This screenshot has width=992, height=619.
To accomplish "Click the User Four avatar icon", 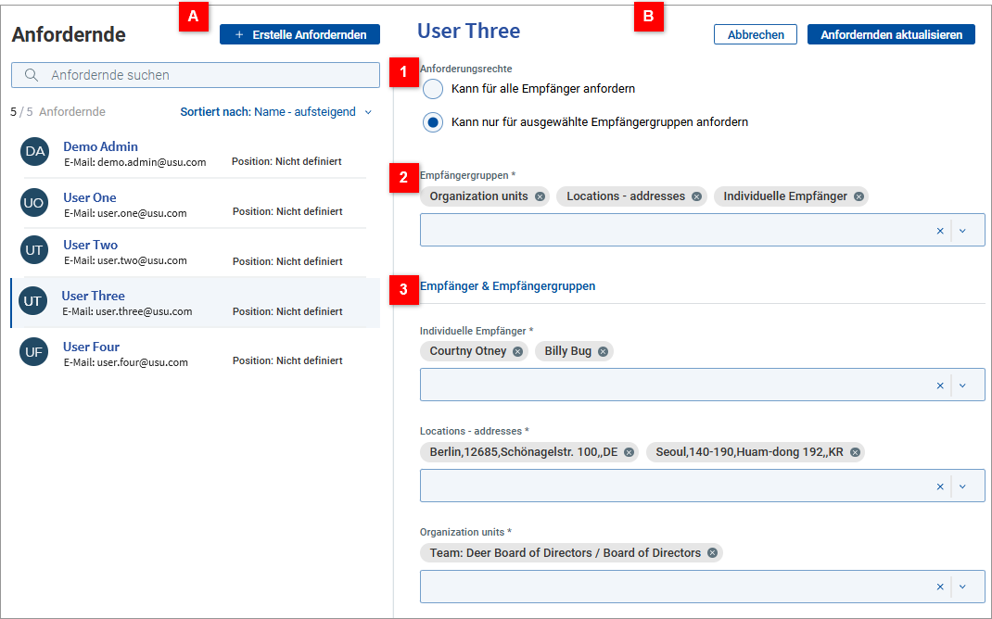I will point(33,351).
